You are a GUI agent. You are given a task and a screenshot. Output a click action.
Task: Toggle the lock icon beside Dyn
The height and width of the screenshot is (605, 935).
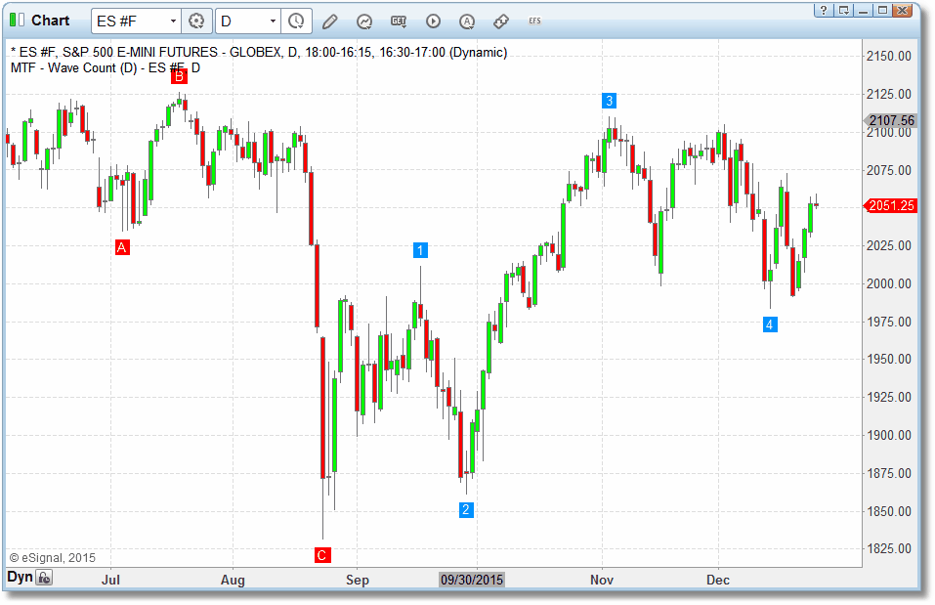pos(44,578)
